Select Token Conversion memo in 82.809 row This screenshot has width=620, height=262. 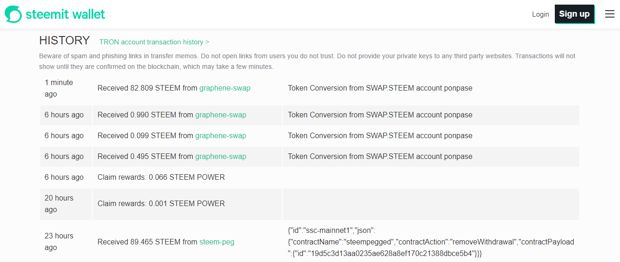[380, 88]
